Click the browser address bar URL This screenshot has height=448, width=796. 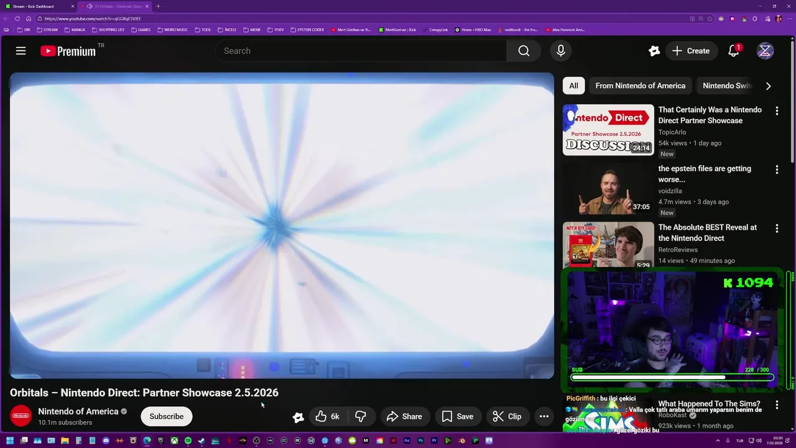pos(93,19)
